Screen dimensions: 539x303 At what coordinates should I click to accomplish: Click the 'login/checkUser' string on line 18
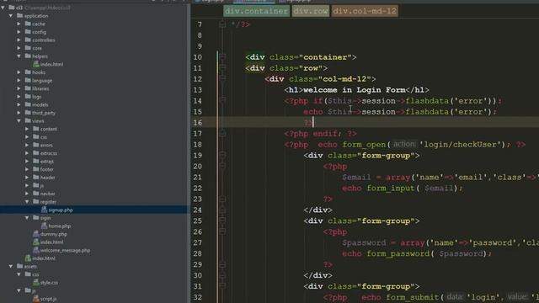pyautogui.click(x=460, y=145)
